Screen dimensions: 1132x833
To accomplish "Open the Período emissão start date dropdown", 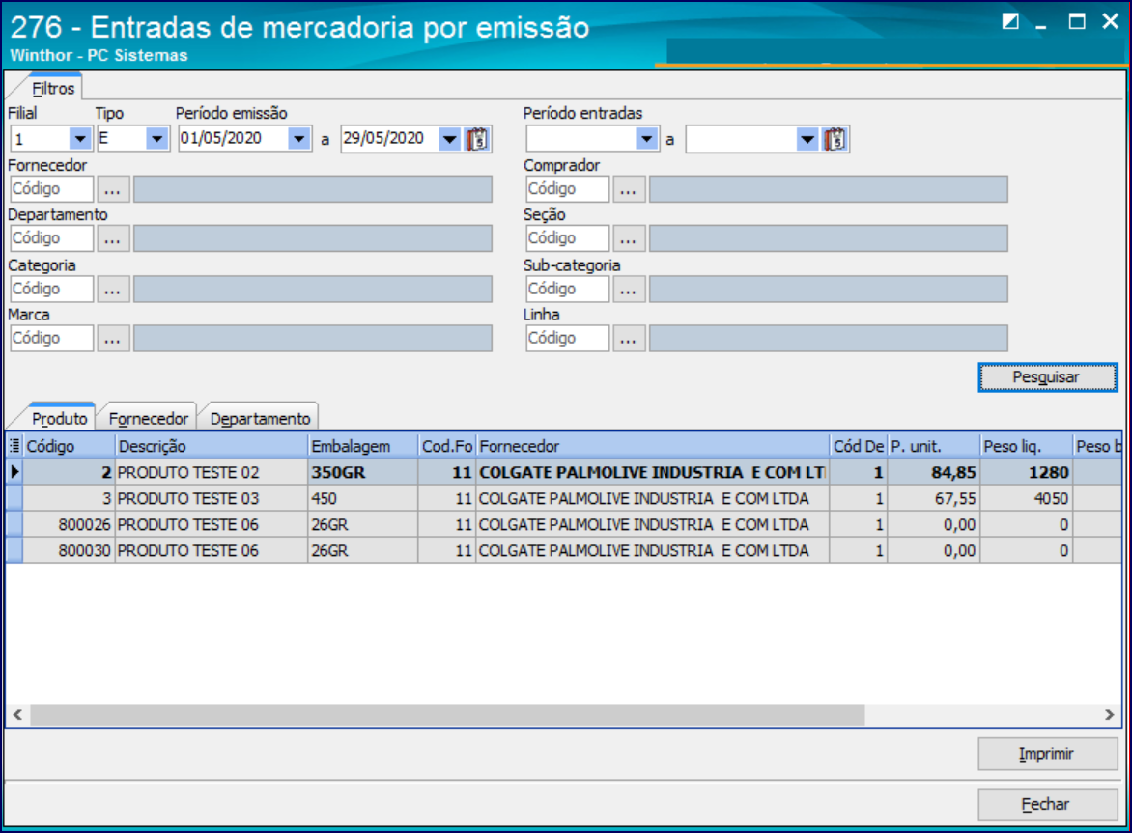I will click(x=298, y=138).
